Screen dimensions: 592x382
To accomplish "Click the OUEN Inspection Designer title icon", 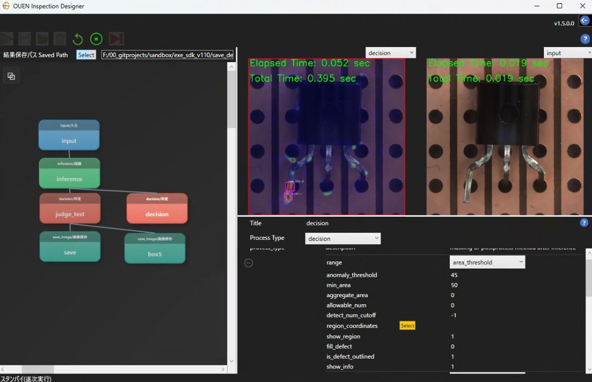I will (x=5, y=5).
